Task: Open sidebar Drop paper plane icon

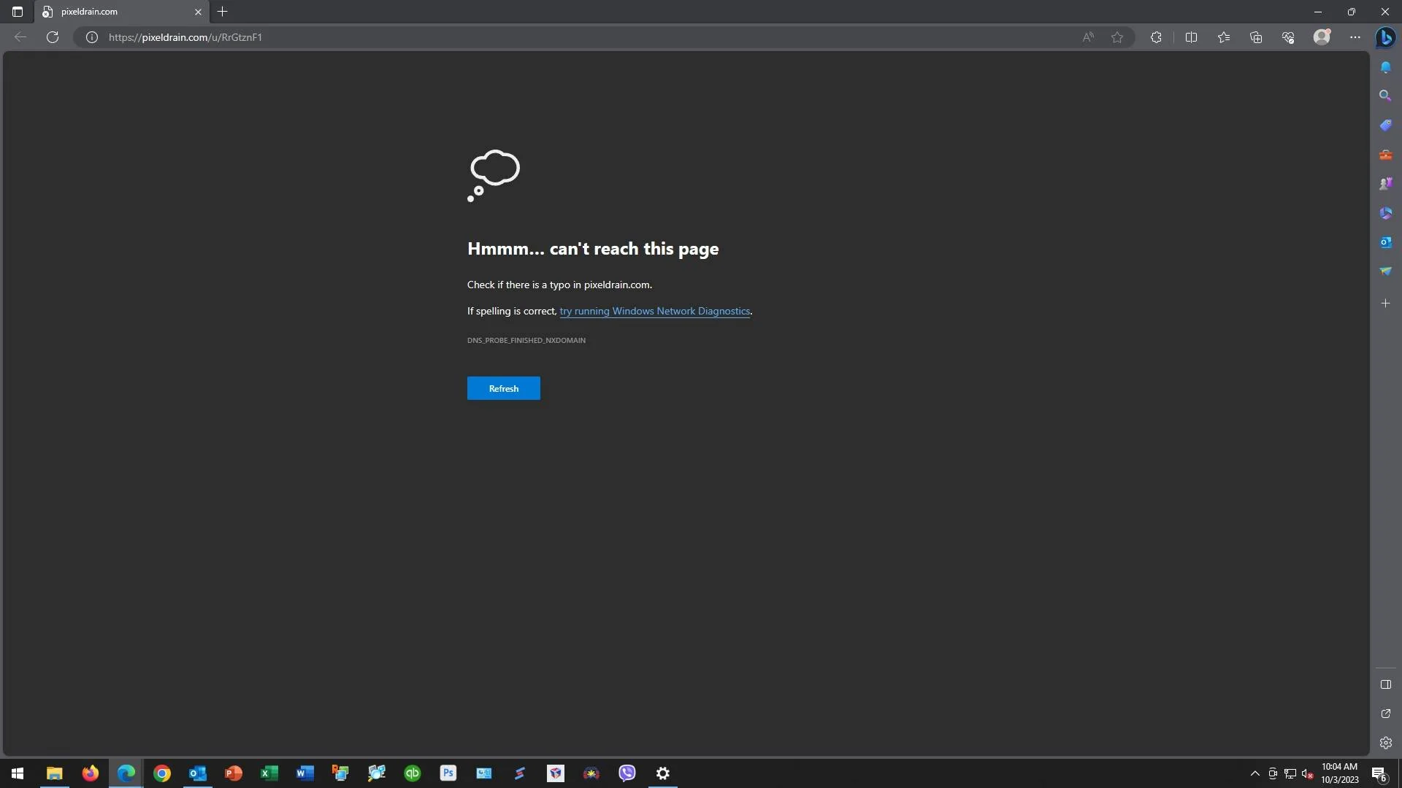Action: tap(1386, 271)
